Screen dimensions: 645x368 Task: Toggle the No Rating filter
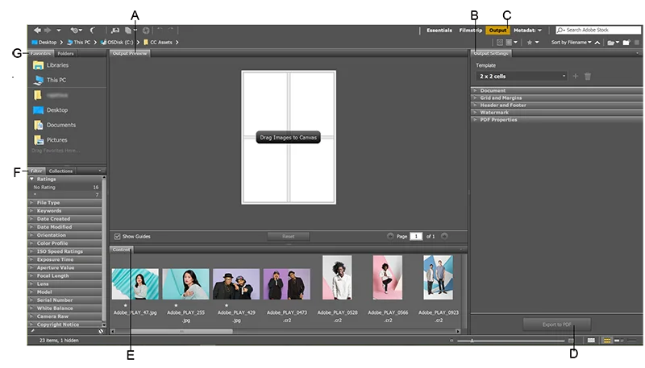click(65, 188)
